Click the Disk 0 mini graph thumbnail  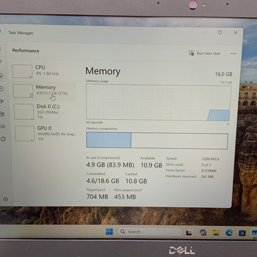click(x=23, y=112)
